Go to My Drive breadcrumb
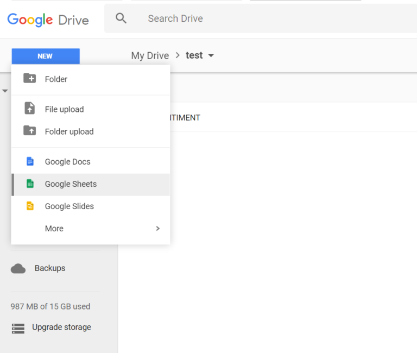Image resolution: width=417 pixels, height=353 pixels. (x=150, y=55)
